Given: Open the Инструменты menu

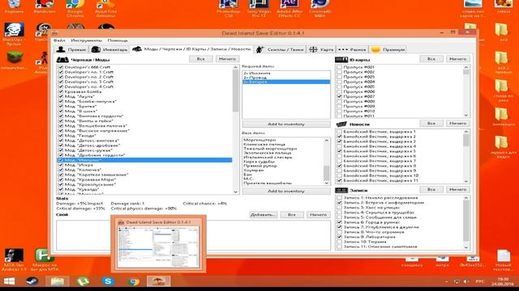Looking at the screenshot, I should 87,40.
